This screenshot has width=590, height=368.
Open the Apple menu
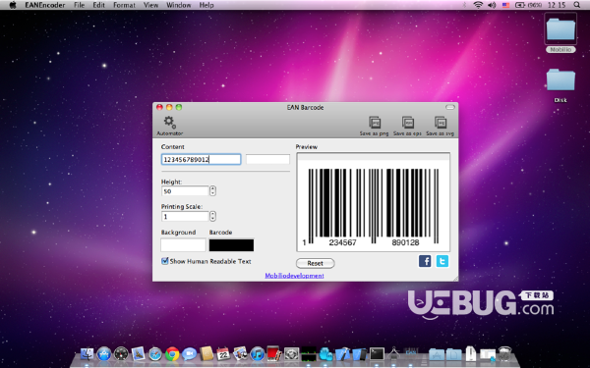coord(13,5)
